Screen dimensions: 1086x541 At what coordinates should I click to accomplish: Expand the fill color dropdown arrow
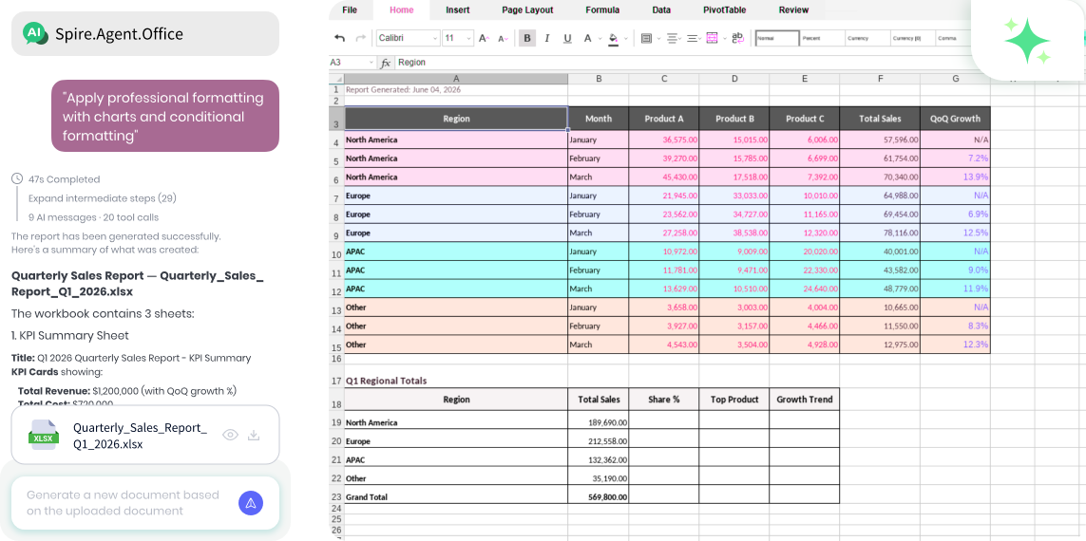click(x=625, y=39)
